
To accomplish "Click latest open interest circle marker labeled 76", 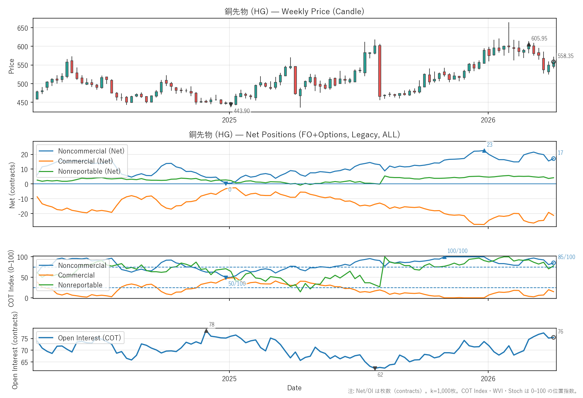I will click(553, 337).
